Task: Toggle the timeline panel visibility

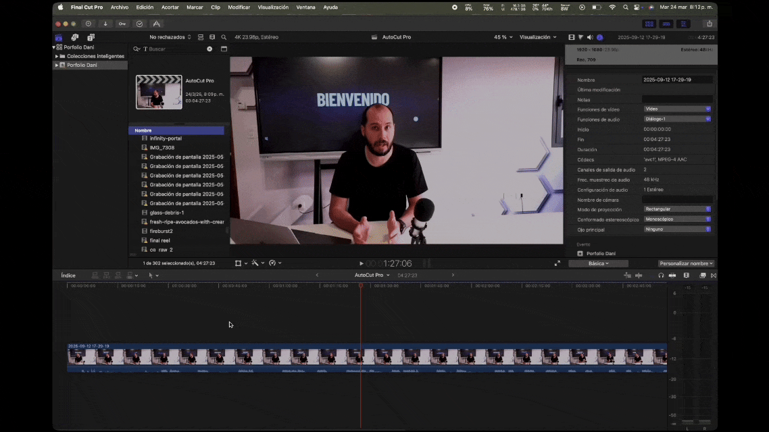Action: [x=666, y=24]
